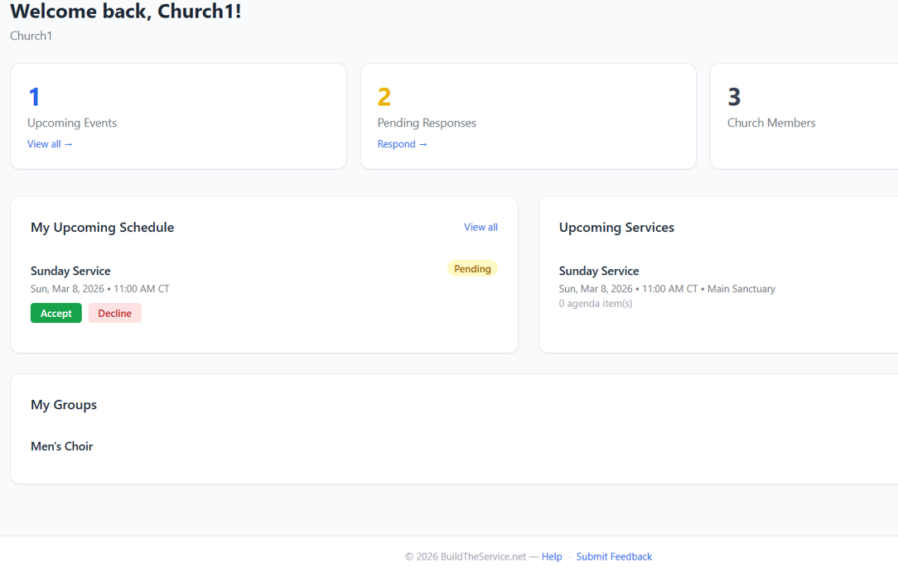Open the Respond link for pending responses
This screenshot has height=572, width=898.
pyautogui.click(x=402, y=144)
